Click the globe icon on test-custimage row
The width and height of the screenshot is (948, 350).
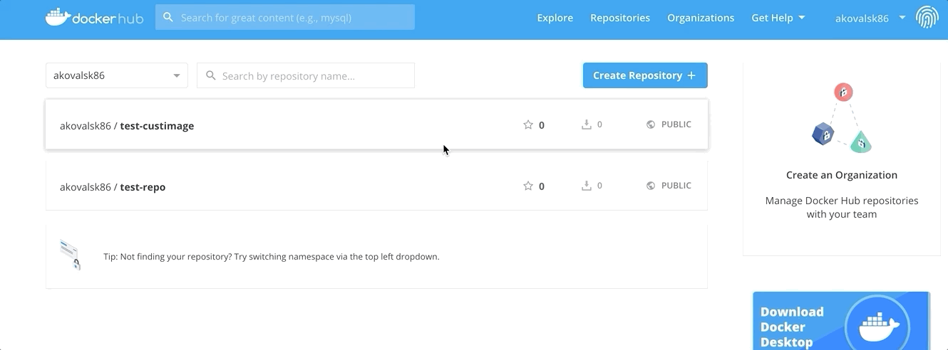click(x=651, y=124)
